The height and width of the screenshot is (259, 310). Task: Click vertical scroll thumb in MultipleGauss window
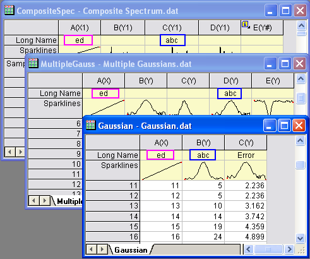[x=301, y=98]
